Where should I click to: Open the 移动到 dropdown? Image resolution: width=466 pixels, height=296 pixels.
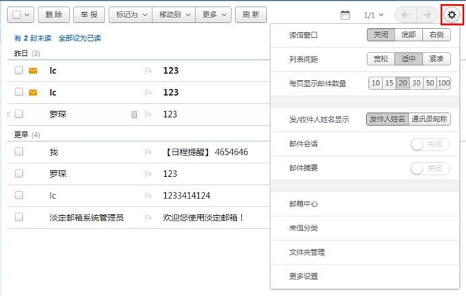173,15
